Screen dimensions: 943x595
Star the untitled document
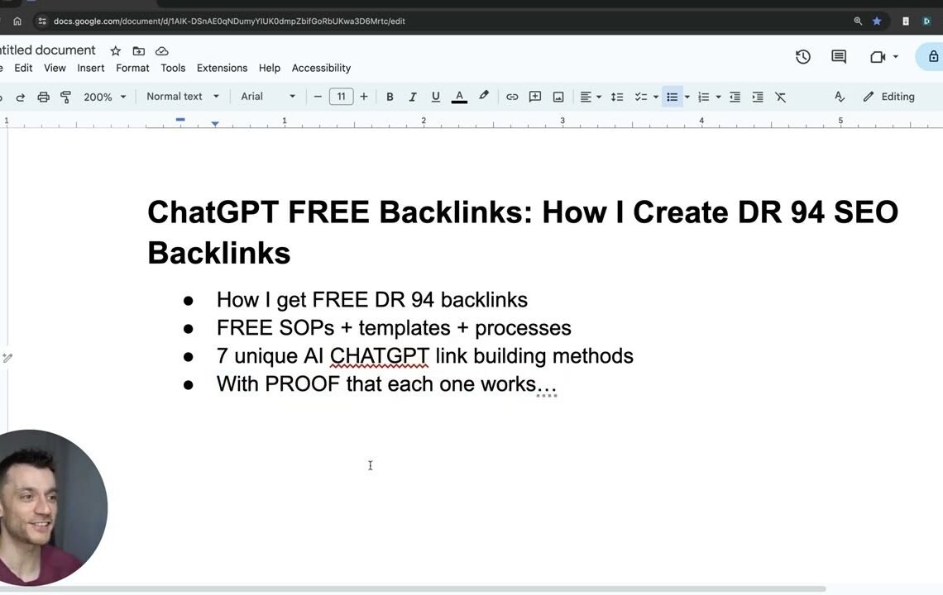(116, 51)
